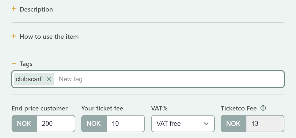Click NOK prefix of Ticketco Fee
This screenshot has height=138, width=296.
[233, 124]
